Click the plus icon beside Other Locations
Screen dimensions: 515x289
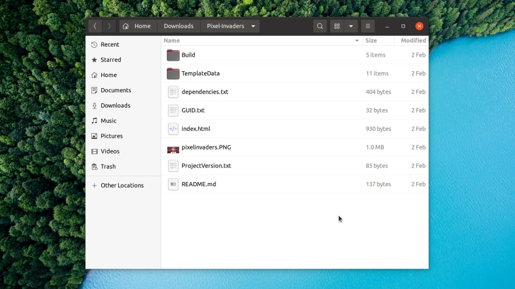pyautogui.click(x=94, y=186)
